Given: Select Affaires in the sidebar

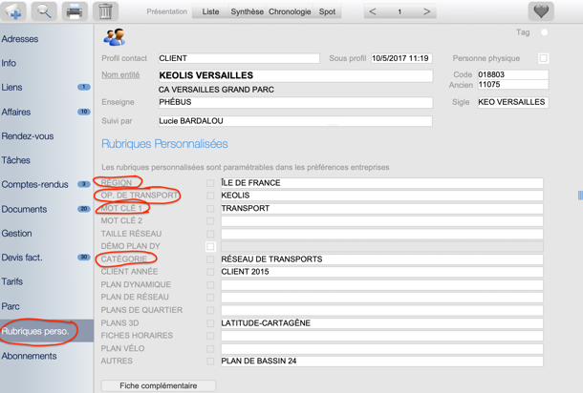Looking at the screenshot, I should (16, 112).
